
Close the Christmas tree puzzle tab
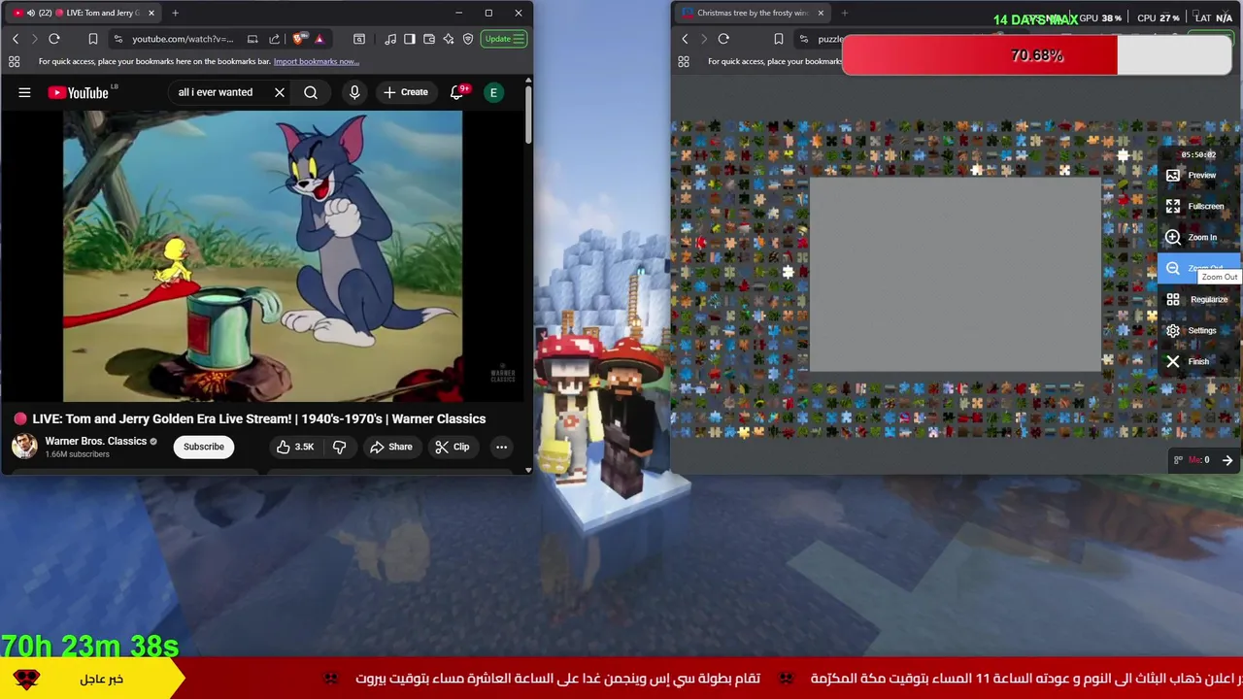tap(821, 13)
